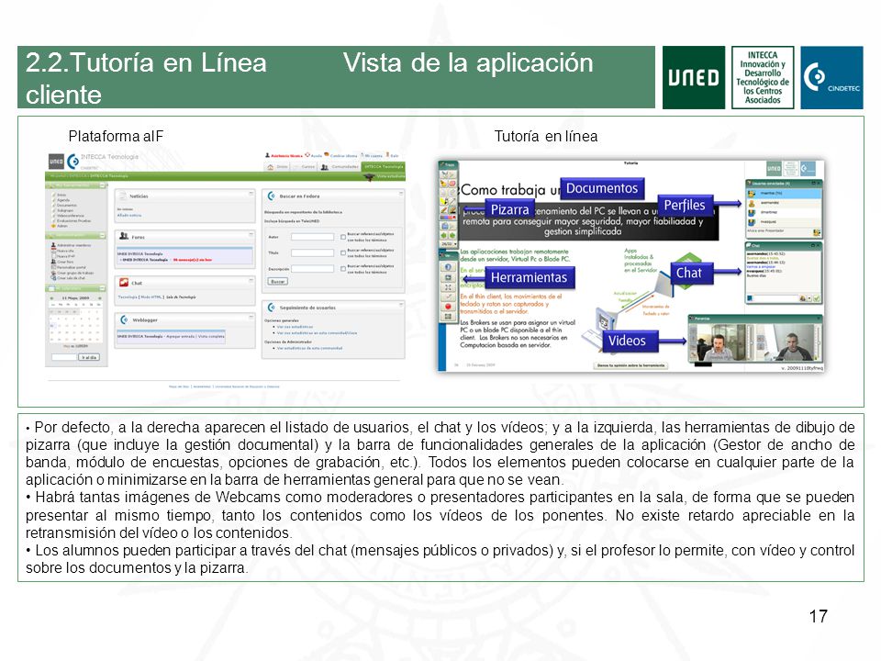Minimize the Chat portlet in alF
This screenshot has width=881, height=661.
[251, 279]
